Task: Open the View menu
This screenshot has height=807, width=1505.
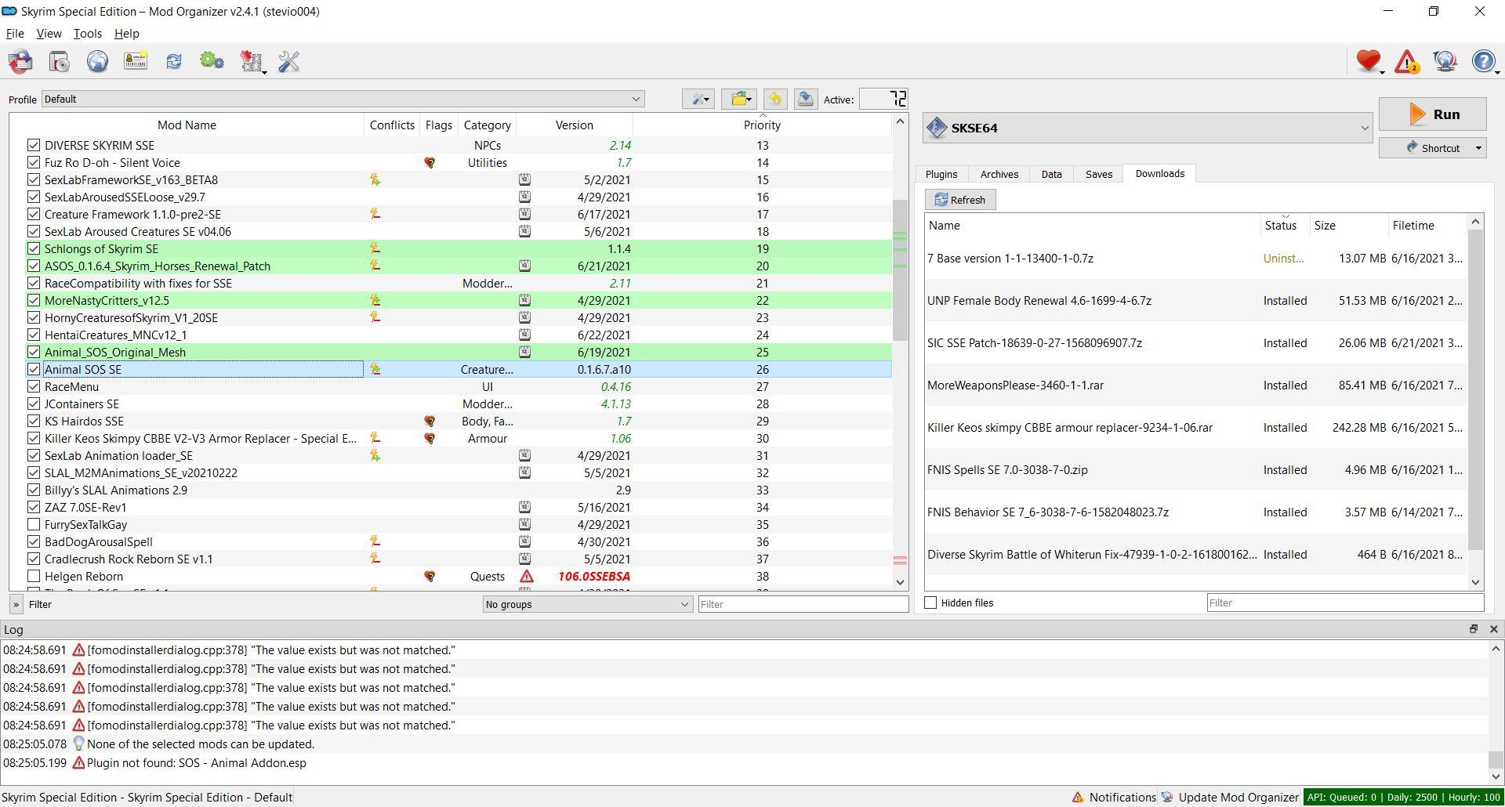Action: [x=49, y=34]
